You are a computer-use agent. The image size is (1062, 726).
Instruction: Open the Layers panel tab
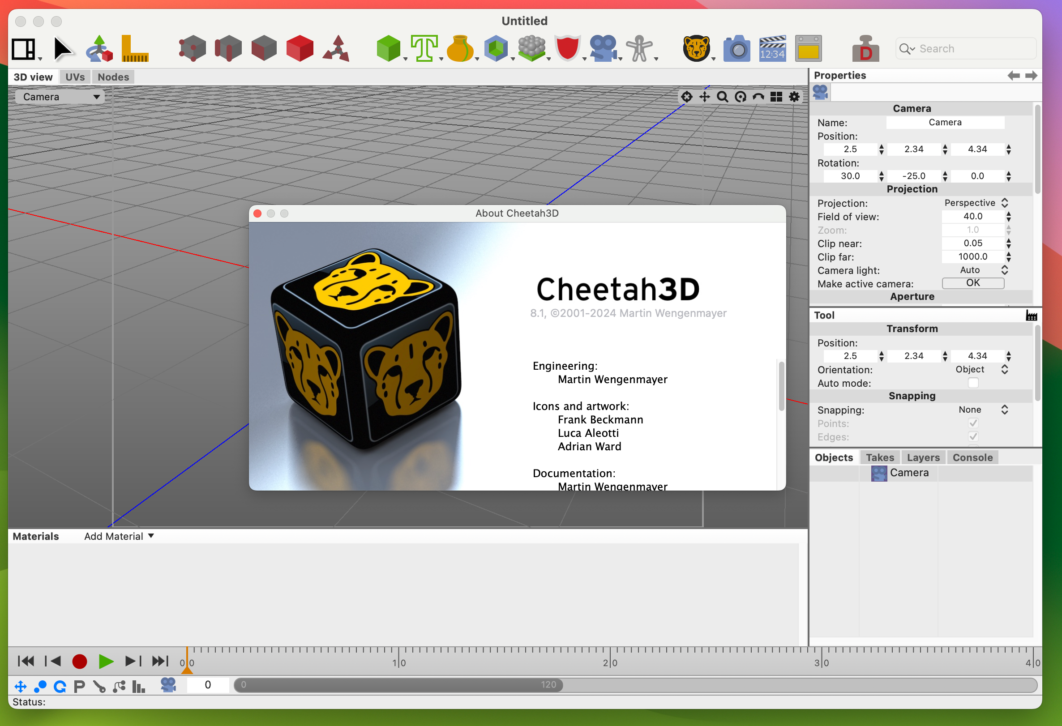click(x=923, y=457)
